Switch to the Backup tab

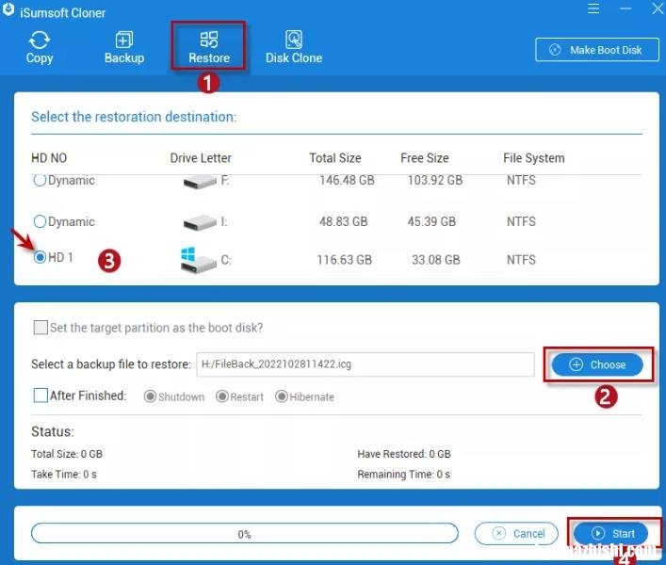click(x=124, y=47)
